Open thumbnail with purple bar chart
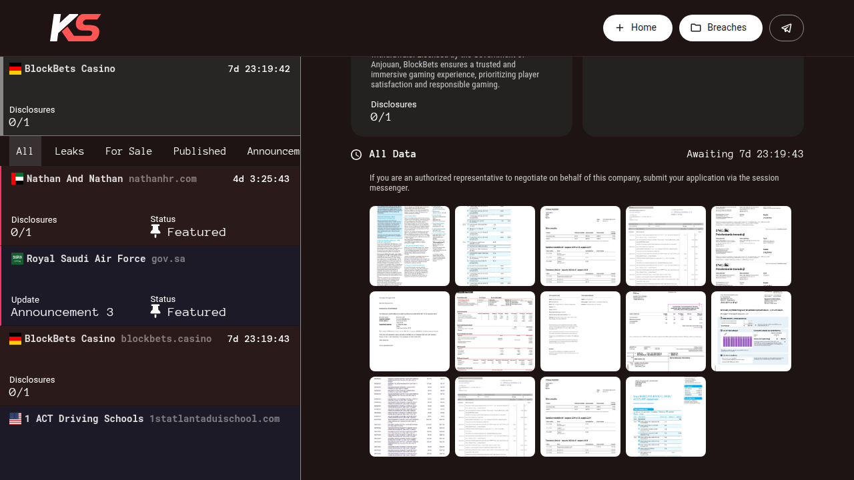The width and height of the screenshot is (854, 480). point(751,331)
